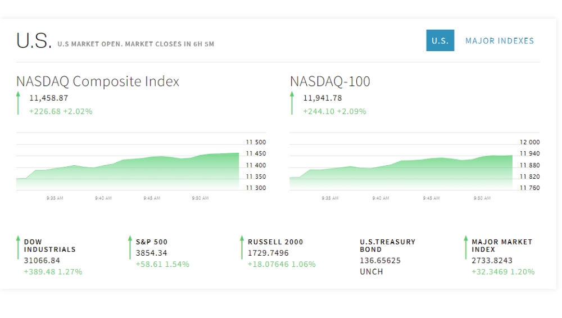The width and height of the screenshot is (562, 318).
Task: Click the NASDAQ-100 area chart
Action: pyautogui.click(x=401, y=173)
